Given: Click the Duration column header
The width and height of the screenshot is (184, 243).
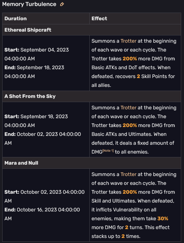Looking at the screenshot, I should [16, 19].
